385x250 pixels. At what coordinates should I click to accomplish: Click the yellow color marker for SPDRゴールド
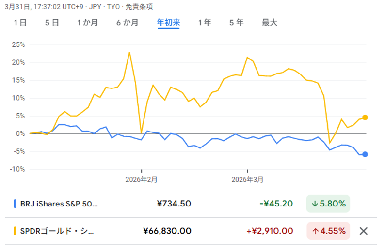click(15, 231)
